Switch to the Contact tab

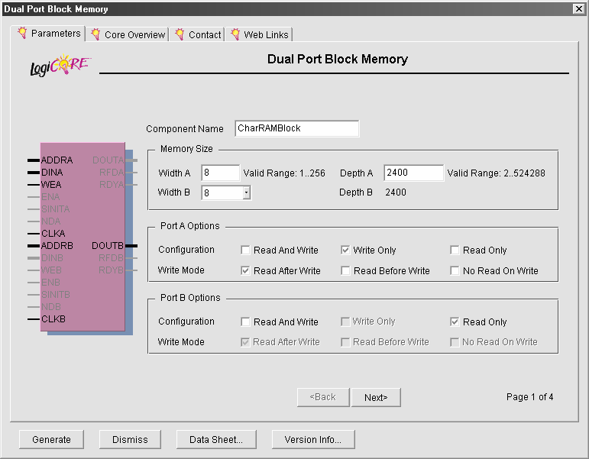[197, 34]
